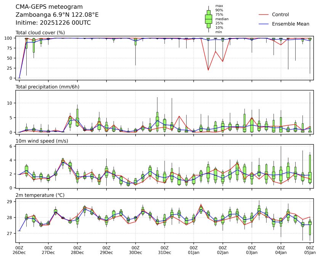The image size is (320, 259).
Task: Select the 'Control' legend label
Action: pyautogui.click(x=280, y=14)
